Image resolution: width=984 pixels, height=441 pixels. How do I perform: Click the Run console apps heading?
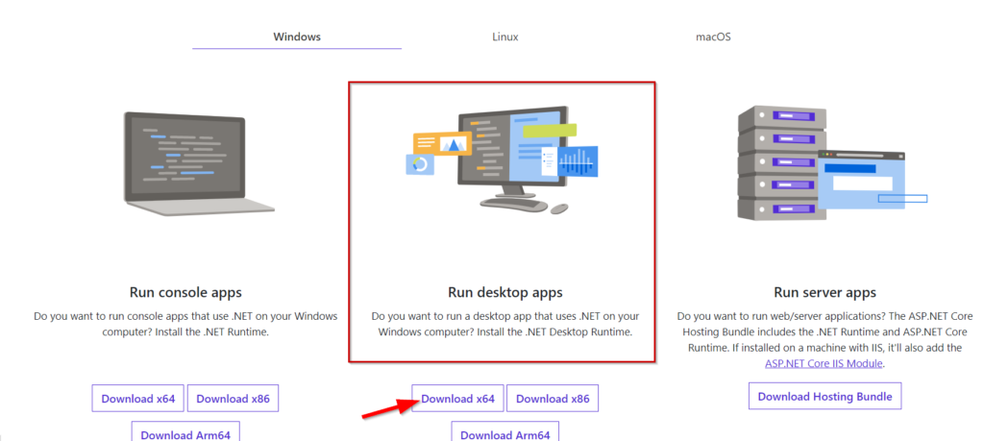tap(185, 292)
